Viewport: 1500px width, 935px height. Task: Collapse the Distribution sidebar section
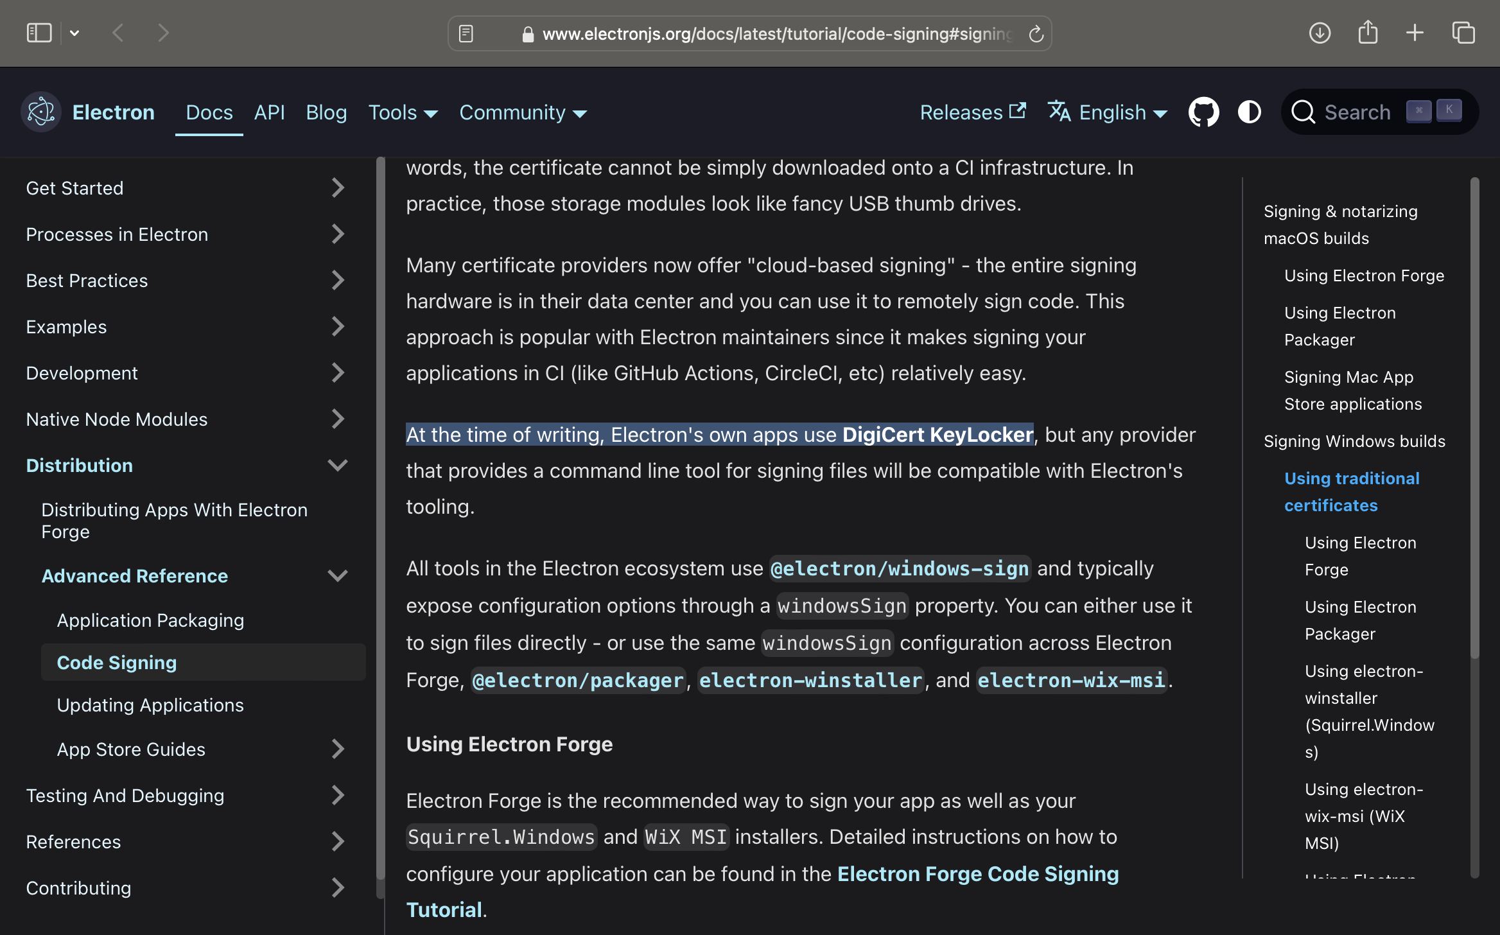point(338,466)
